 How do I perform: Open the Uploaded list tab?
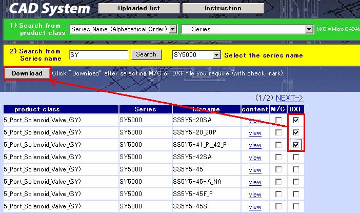point(138,8)
